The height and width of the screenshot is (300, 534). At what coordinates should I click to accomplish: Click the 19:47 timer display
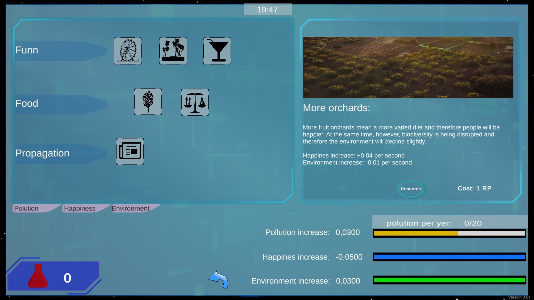click(x=267, y=9)
